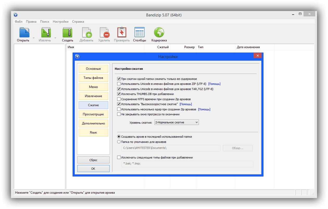Viewport: 328px width, 209px height.
Task: Click the icon in Настройки dialog title bar
Action: tap(77, 56)
